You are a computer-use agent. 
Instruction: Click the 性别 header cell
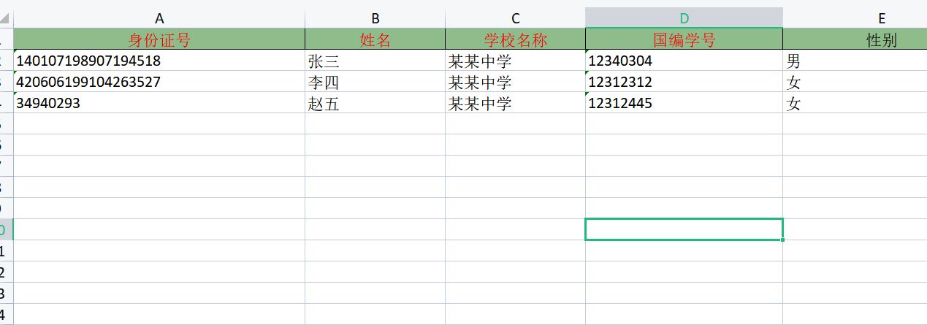[x=855, y=39]
